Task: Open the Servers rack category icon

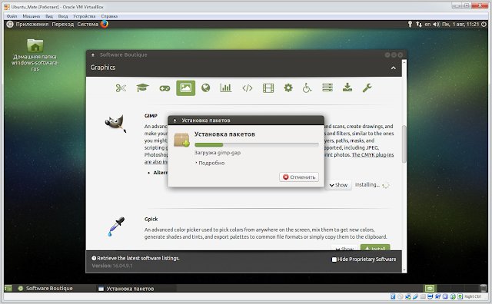Action: 327,88
